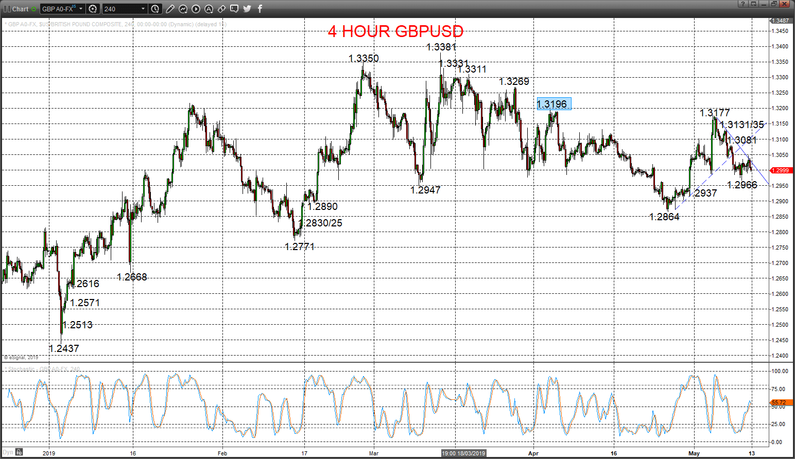795x459 pixels.
Task: Click the 2019 label on time axis
Action: pos(49,453)
